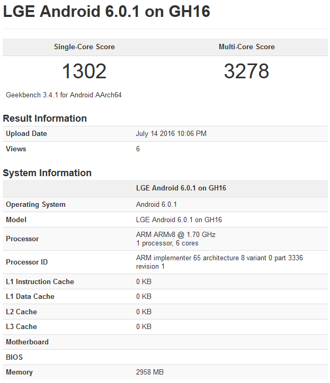Select the Processor ID label
This screenshot has width=330, height=383.
pyautogui.click(x=26, y=262)
